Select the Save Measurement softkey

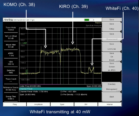coord(112,36)
